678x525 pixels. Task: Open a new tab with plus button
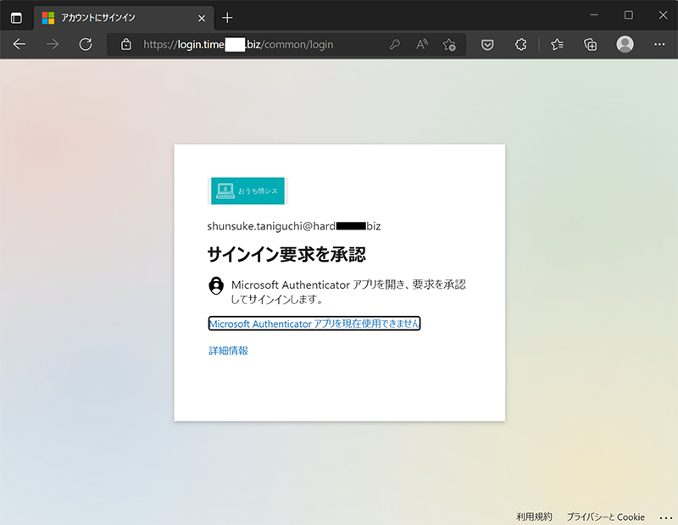(x=227, y=18)
